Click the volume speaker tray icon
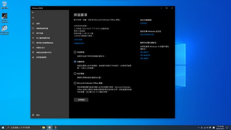This screenshot has height=130, width=231. tap(207, 127)
